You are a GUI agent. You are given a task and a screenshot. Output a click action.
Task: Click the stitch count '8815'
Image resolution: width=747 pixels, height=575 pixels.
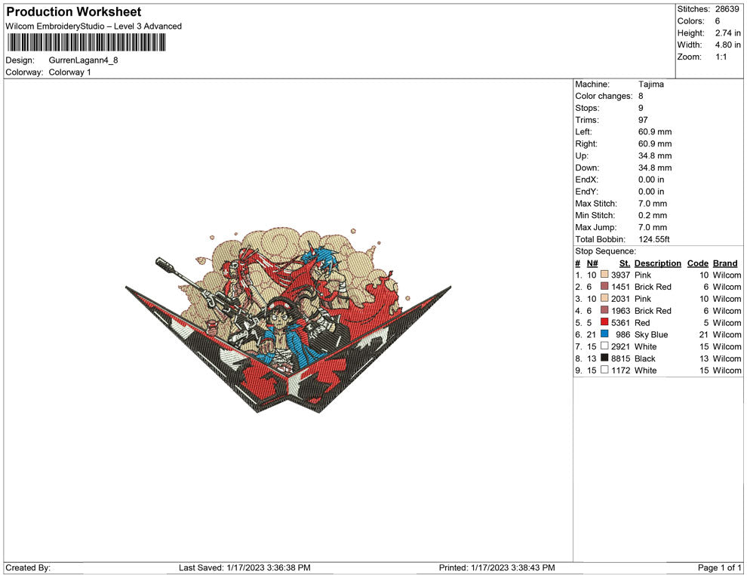tap(621, 358)
